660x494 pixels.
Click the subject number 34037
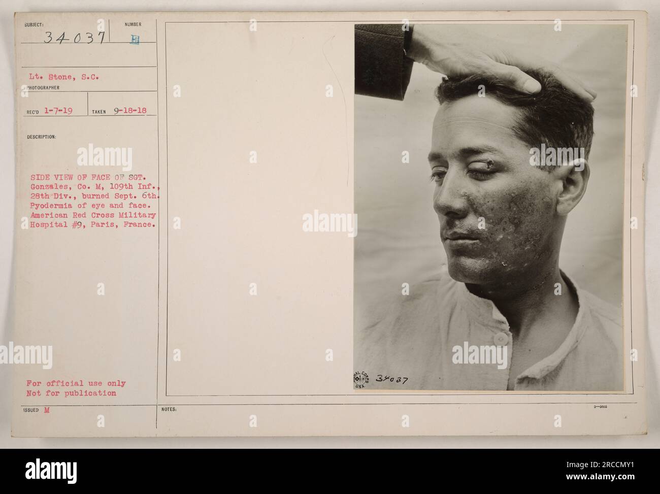pos(76,38)
